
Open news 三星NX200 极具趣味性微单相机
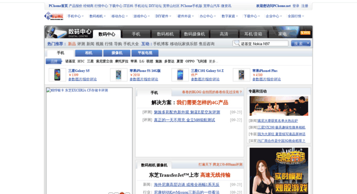coord(281,127)
